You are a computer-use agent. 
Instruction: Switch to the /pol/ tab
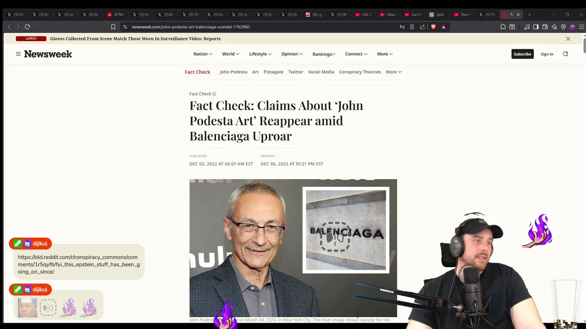coord(438,15)
